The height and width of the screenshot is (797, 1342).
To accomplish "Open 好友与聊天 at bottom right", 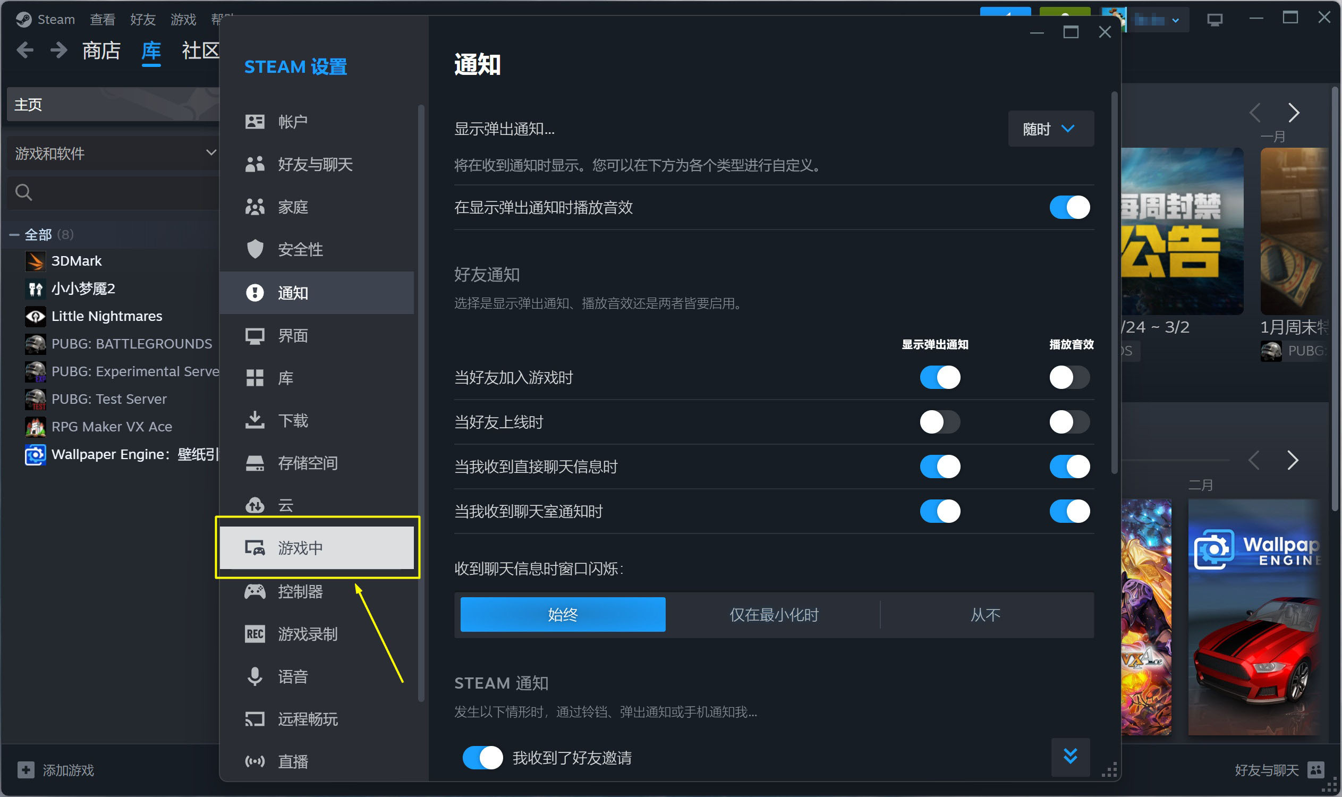I will click(1279, 769).
